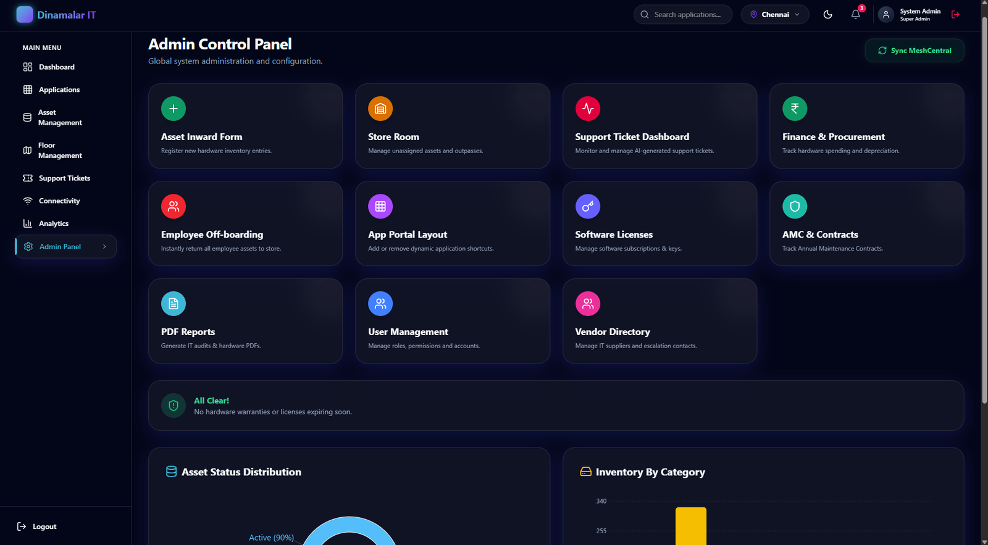Click the Admin Panel gear icon

[28, 246]
